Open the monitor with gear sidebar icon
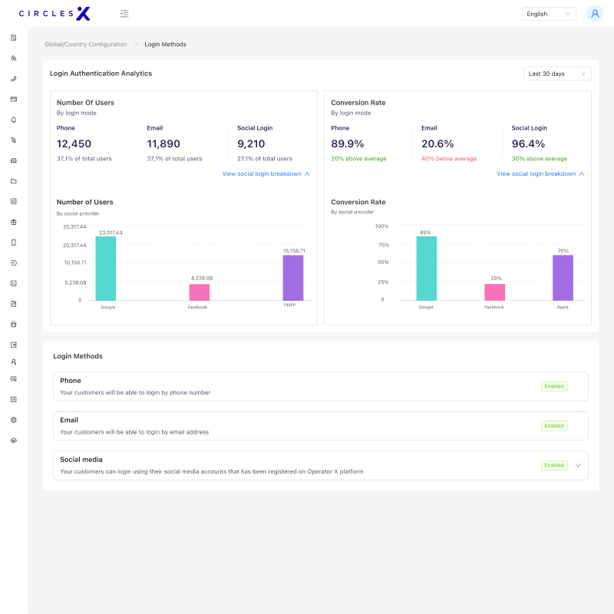Image resolution: width=614 pixels, height=614 pixels. click(x=14, y=378)
